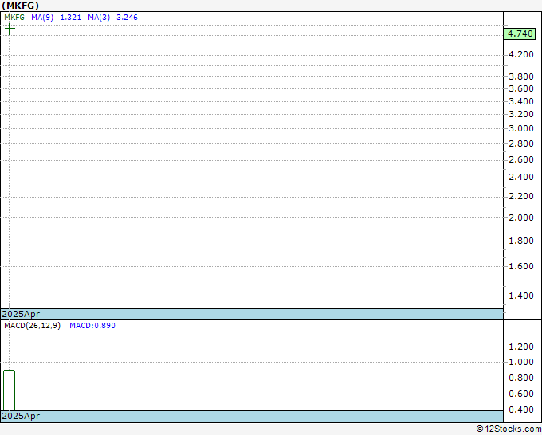The height and width of the screenshot is (435, 542).
Task: Click the 1.600 price axis label
Action: pos(521,266)
